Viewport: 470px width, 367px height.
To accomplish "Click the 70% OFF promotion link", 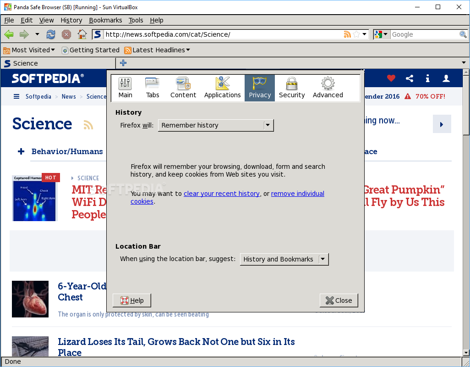I will coord(430,96).
